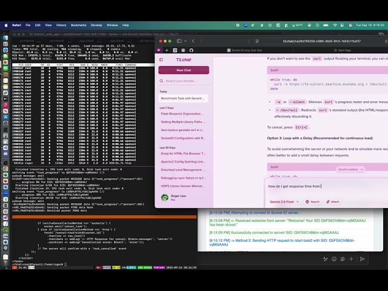
Task: Click the screen recording indicator icon
Action: (x=238, y=25)
